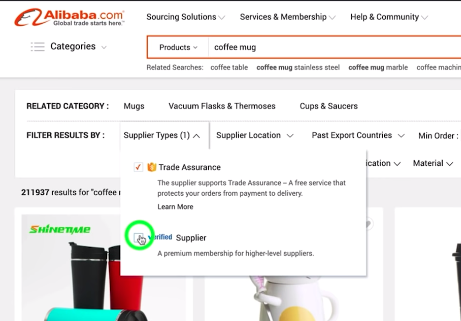Open Sourcing Solutions menu
Image resolution: width=461 pixels, height=321 pixels.
186,17
